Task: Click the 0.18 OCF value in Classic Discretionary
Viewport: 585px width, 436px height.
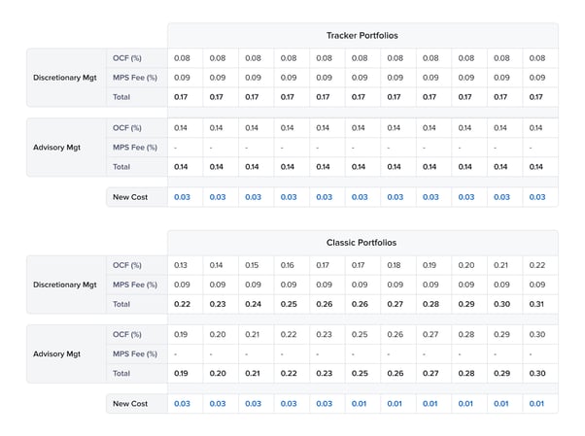Action: point(395,265)
